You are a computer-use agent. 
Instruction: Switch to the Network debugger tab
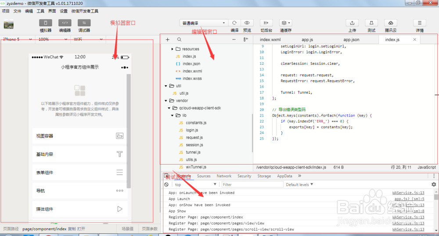click(224, 176)
